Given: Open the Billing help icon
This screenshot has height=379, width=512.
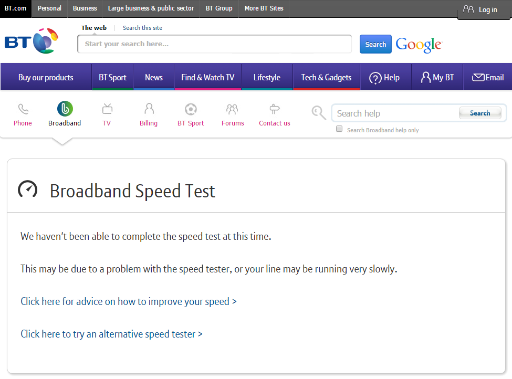Looking at the screenshot, I should [149, 109].
